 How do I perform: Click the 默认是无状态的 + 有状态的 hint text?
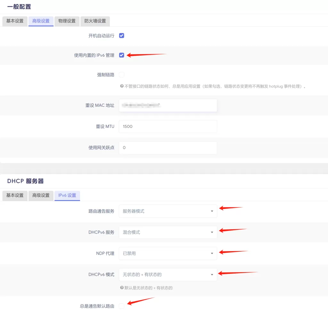click(149, 288)
